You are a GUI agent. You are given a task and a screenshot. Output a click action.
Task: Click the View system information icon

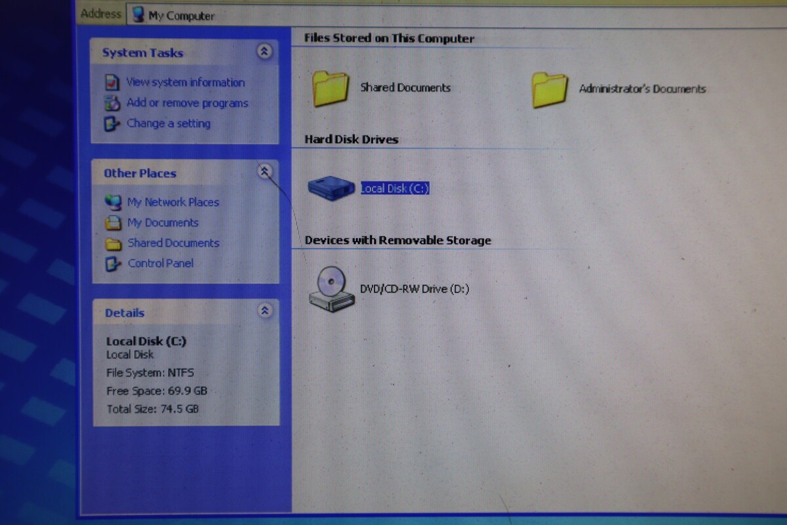(x=113, y=83)
